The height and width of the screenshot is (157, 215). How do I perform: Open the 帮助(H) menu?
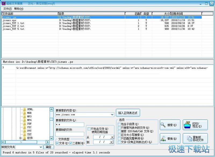[18, 9]
